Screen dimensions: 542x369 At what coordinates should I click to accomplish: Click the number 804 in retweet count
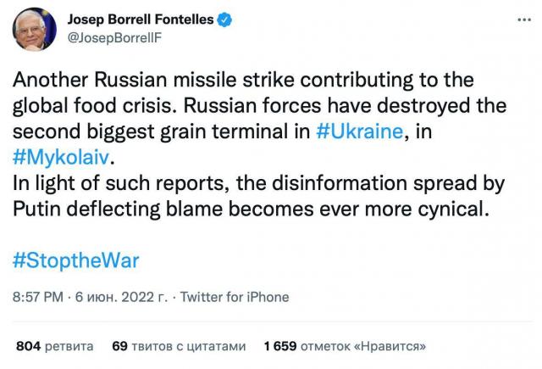[x=28, y=346]
